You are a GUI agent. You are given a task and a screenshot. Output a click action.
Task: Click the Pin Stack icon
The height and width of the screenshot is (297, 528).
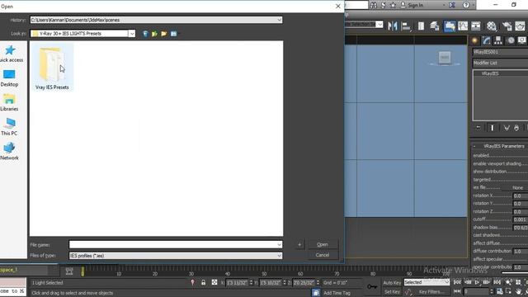pyautogui.click(x=478, y=128)
